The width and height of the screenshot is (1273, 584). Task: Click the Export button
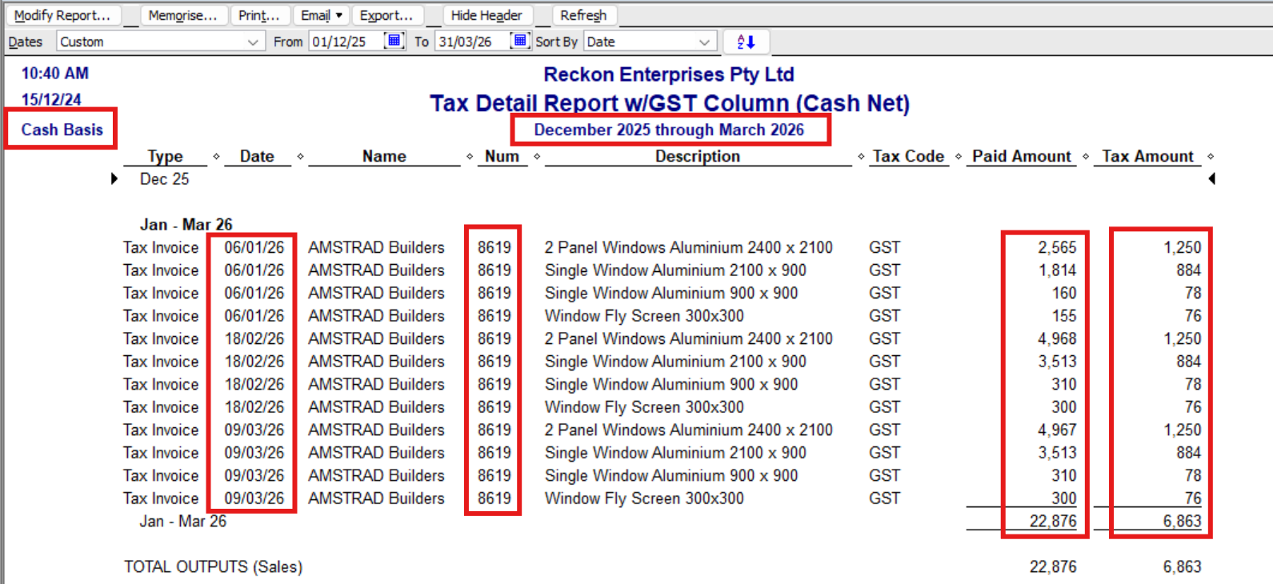point(386,15)
